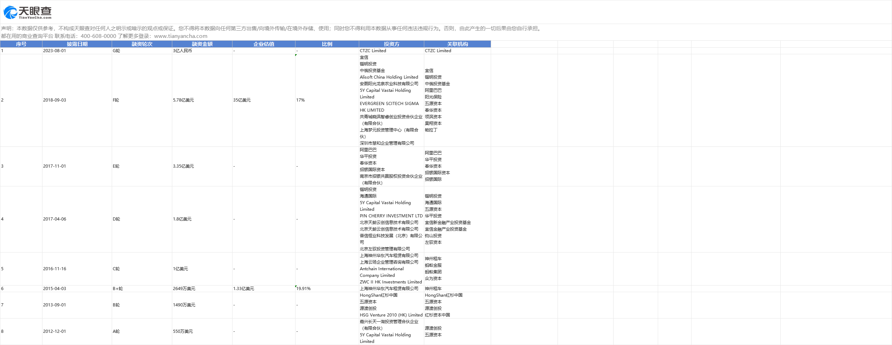
Task: Click the 投资方 cell in the 2017-04-06 row
Action: (x=392, y=219)
